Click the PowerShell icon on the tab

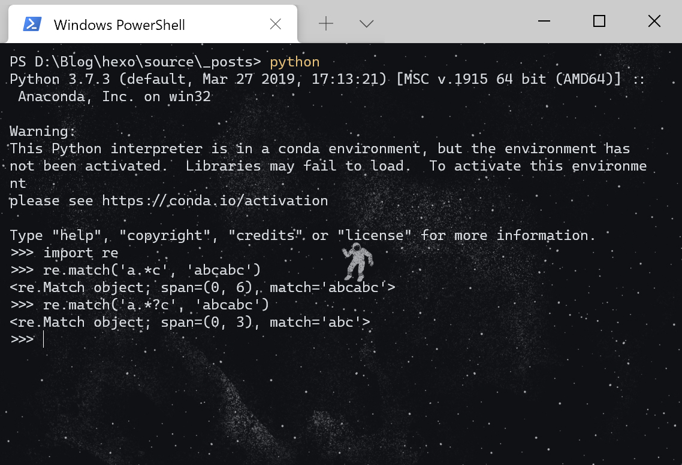pyautogui.click(x=32, y=25)
